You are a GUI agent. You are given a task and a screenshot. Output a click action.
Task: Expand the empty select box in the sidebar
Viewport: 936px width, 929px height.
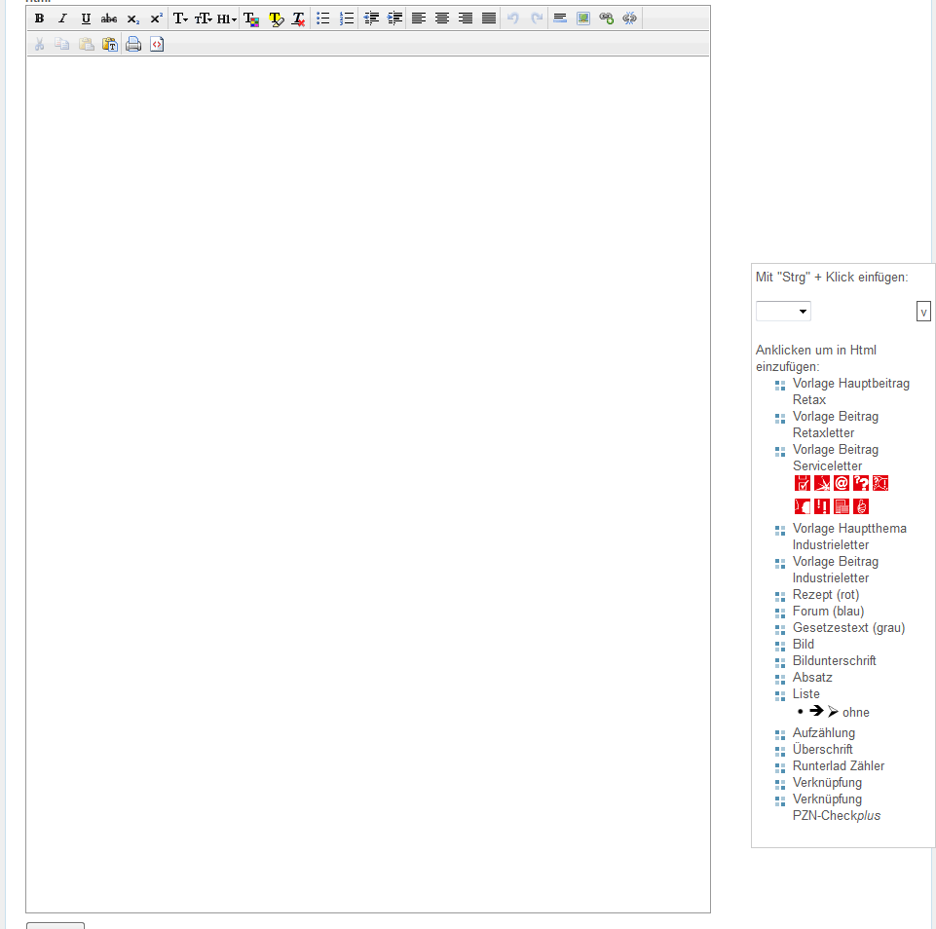[x=783, y=312]
